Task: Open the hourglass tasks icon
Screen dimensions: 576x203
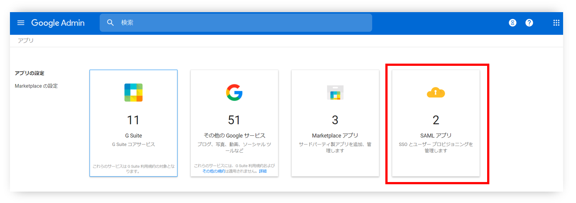Action: (x=512, y=23)
